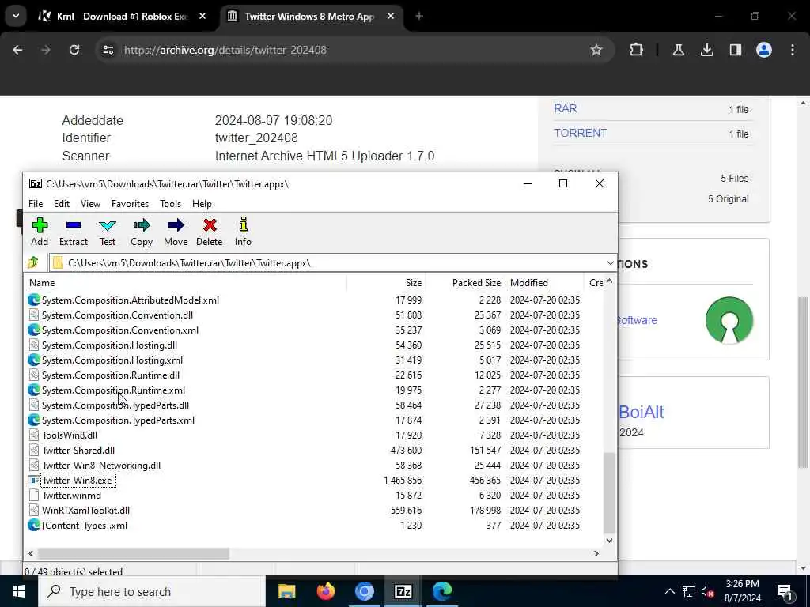Viewport: 810px width, 607px height.
Task: Click the Type here to search box
Action: click(152, 591)
